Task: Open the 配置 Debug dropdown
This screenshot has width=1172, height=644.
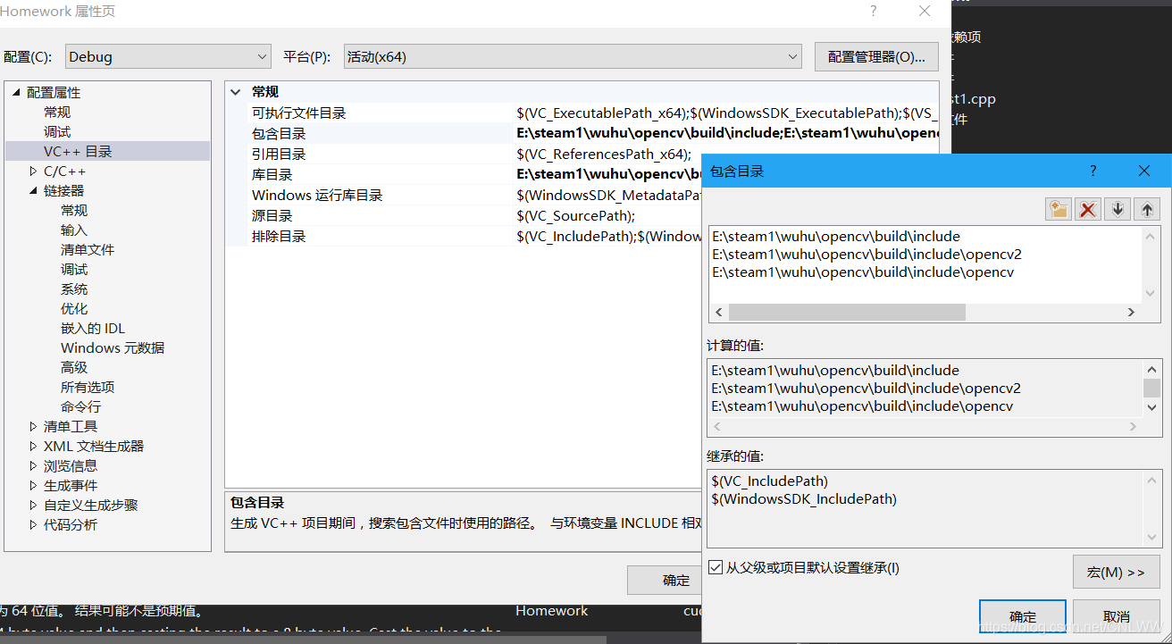Action: (168, 56)
